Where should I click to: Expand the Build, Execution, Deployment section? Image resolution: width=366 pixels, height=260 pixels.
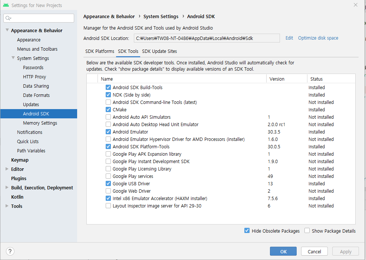(x=7, y=188)
